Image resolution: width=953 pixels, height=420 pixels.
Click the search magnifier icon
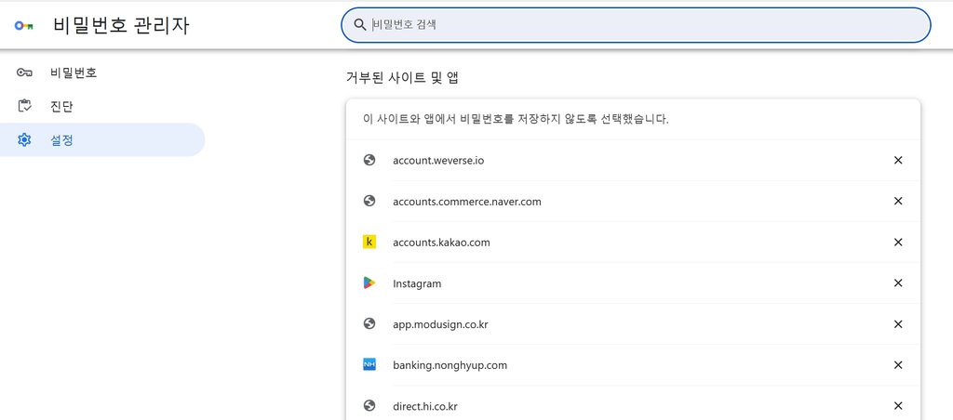[360, 25]
